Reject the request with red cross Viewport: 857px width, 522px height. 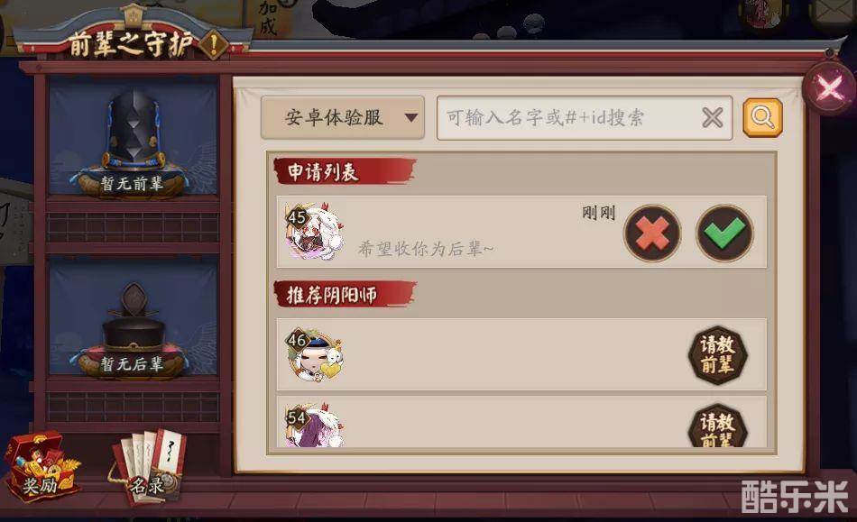coord(652,234)
